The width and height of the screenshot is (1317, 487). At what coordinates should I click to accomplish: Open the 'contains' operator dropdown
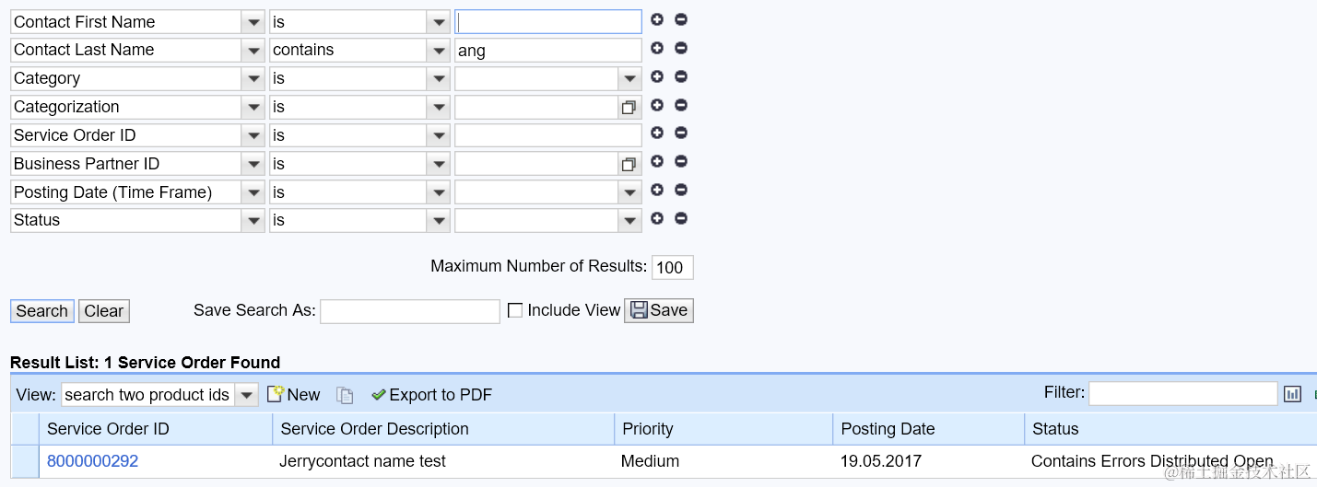click(x=439, y=51)
